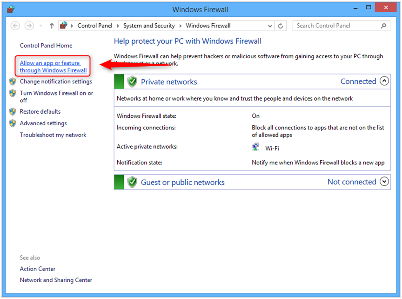Minimize the Windows Firewall window
The image size is (402, 299).
(355, 8)
